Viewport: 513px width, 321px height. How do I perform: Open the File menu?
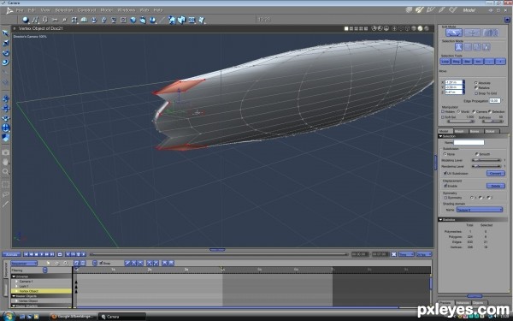pos(20,10)
